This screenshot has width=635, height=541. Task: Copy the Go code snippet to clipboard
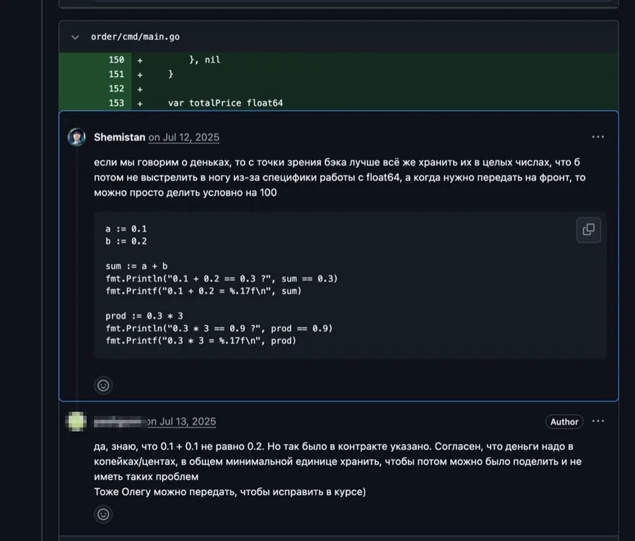pyautogui.click(x=588, y=230)
